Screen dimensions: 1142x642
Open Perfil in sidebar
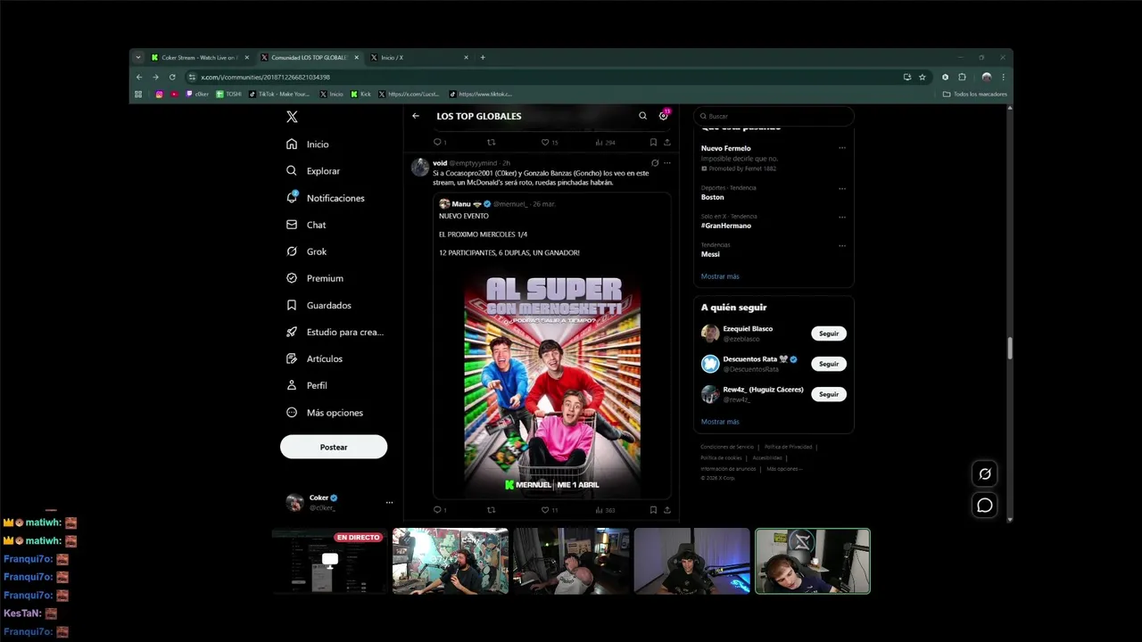pyautogui.click(x=306, y=385)
